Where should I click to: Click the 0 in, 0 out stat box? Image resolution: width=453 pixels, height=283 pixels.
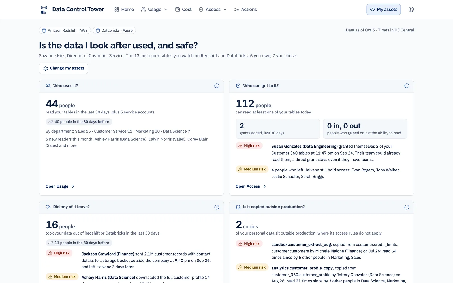(365, 129)
